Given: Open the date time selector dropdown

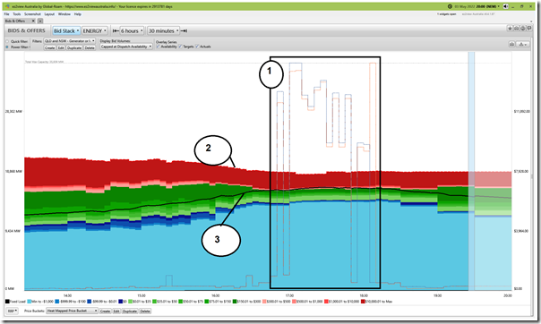Looking at the screenshot, I should [x=478, y=6].
